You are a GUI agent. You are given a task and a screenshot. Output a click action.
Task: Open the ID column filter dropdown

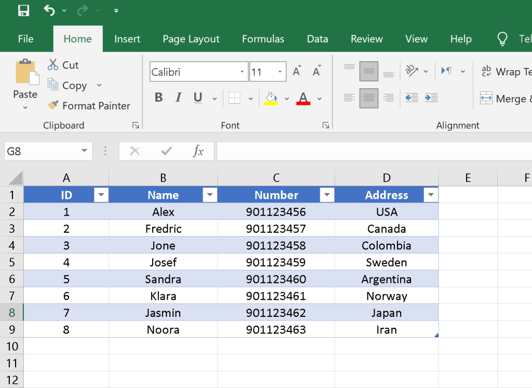pos(101,195)
